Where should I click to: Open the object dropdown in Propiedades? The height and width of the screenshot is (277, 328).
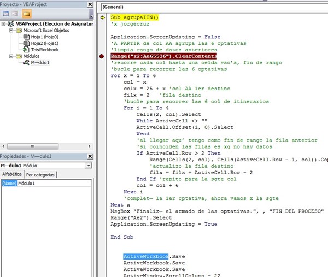87,165
